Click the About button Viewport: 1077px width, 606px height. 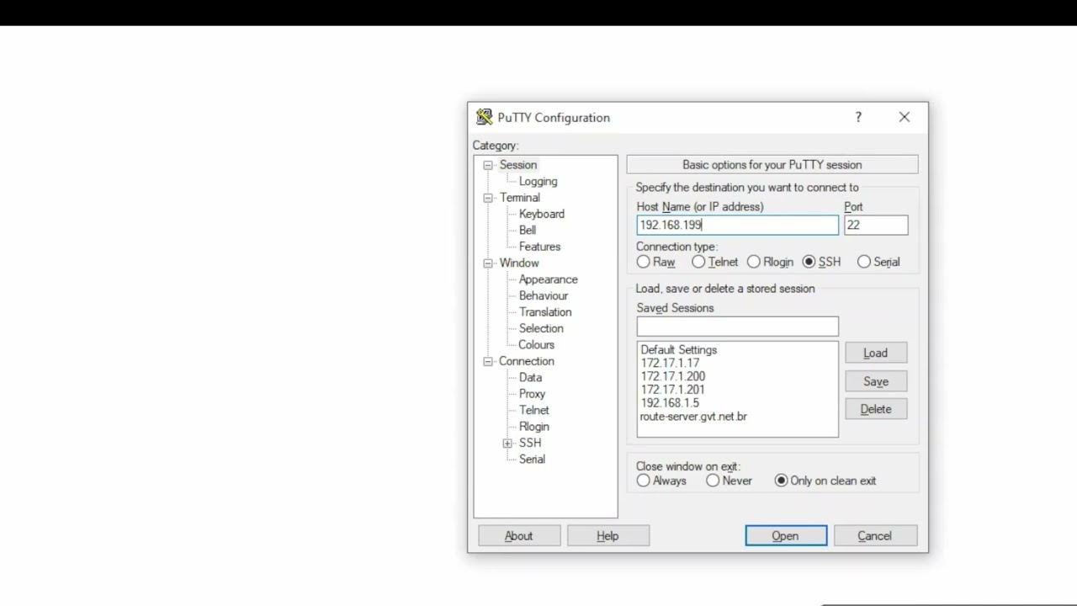coord(519,536)
